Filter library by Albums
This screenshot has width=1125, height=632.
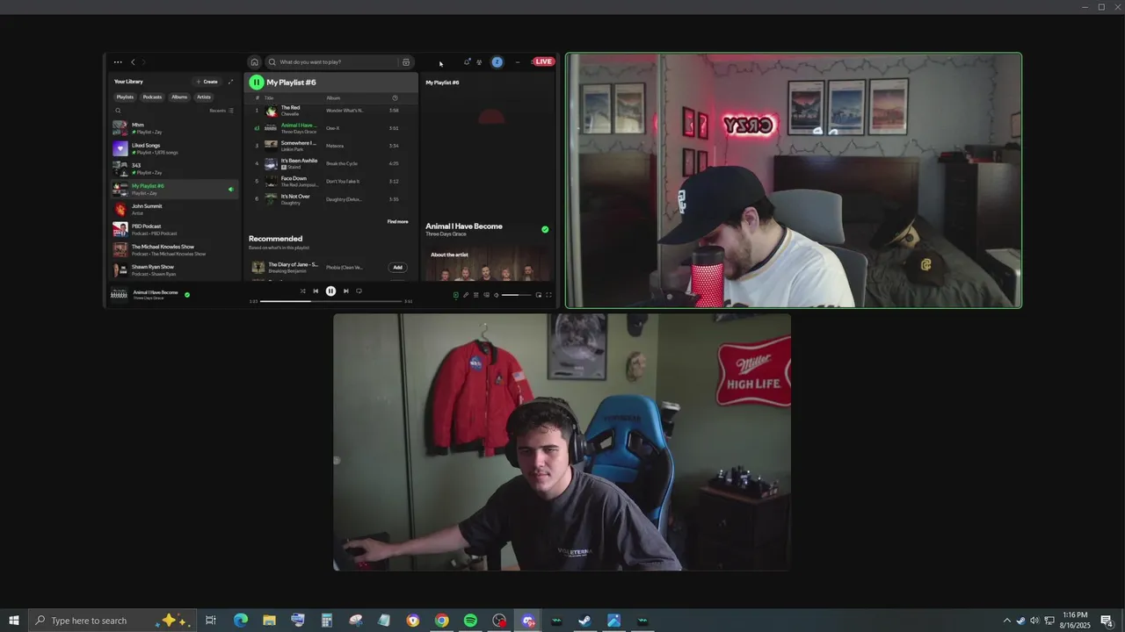click(179, 97)
